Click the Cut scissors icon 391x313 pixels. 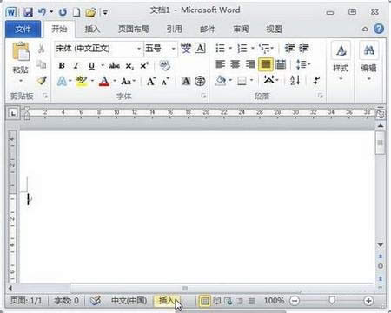(x=42, y=49)
